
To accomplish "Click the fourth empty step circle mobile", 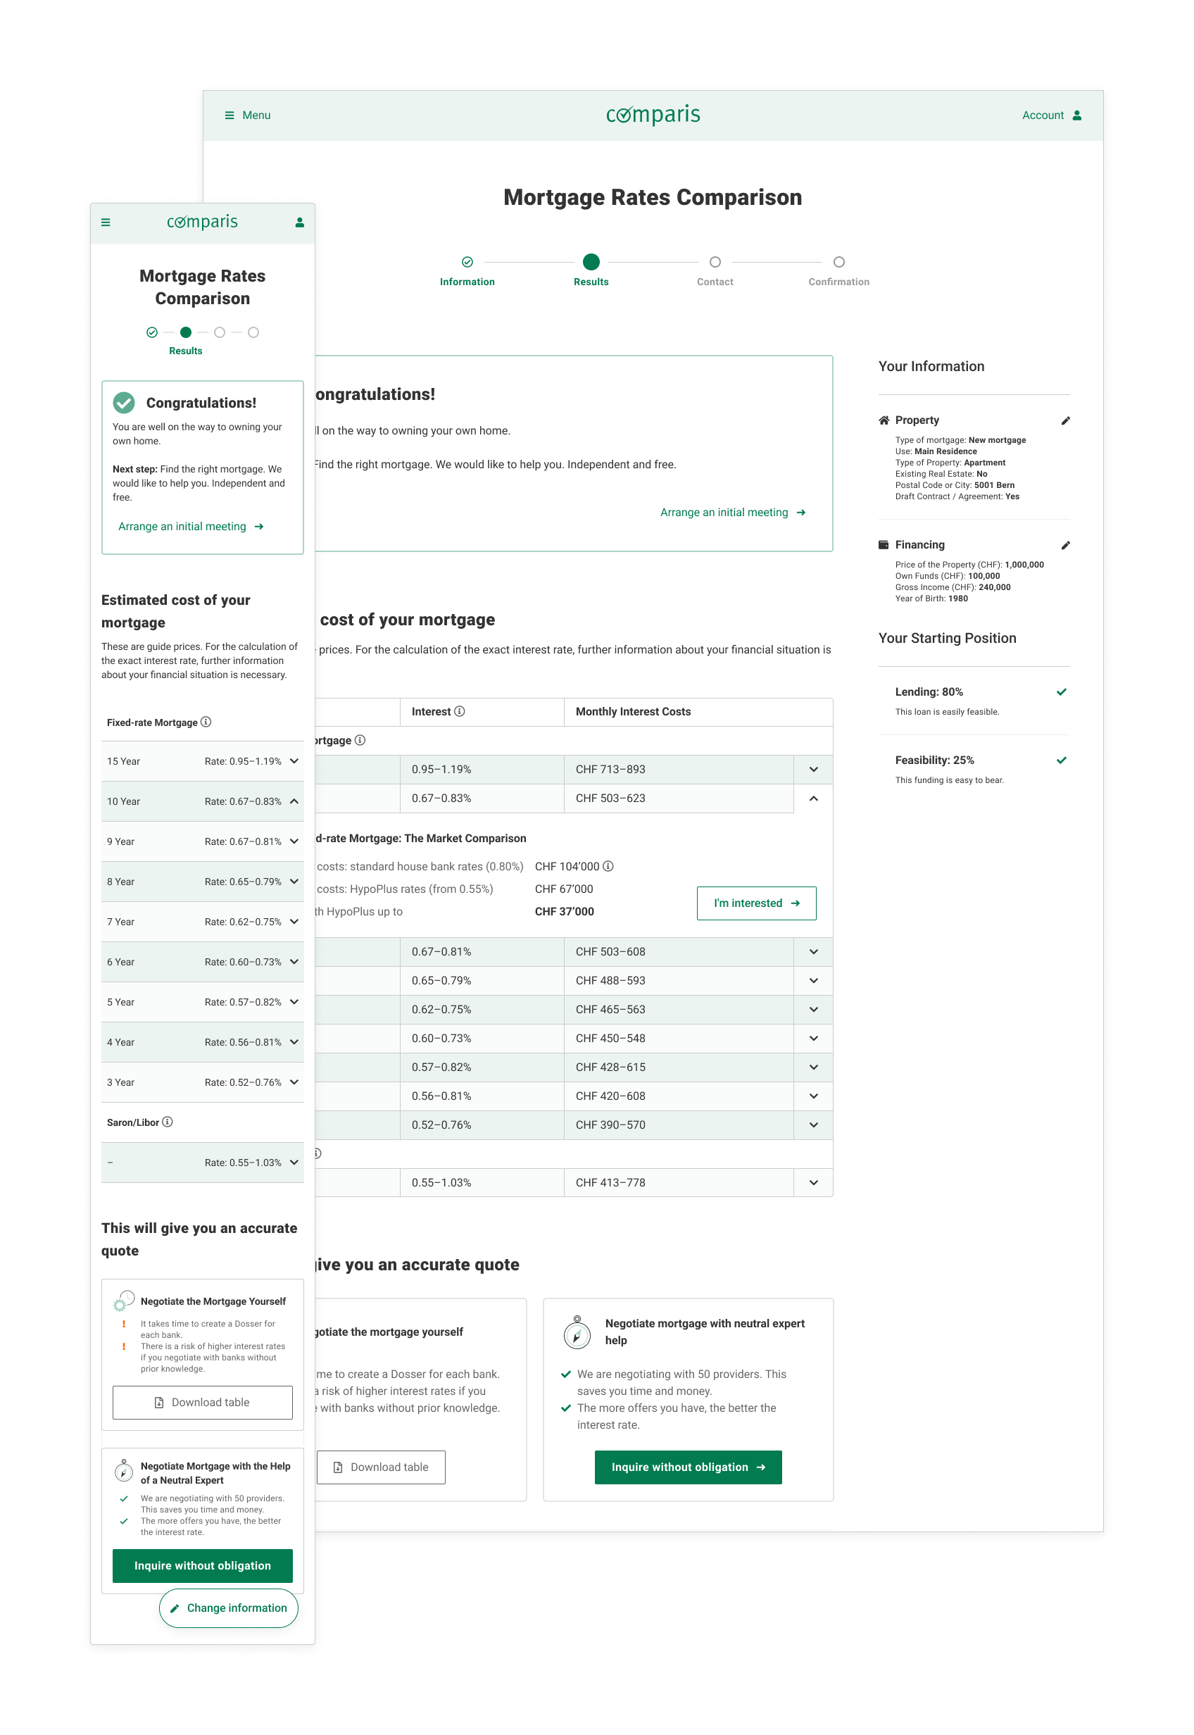I will 253,332.
